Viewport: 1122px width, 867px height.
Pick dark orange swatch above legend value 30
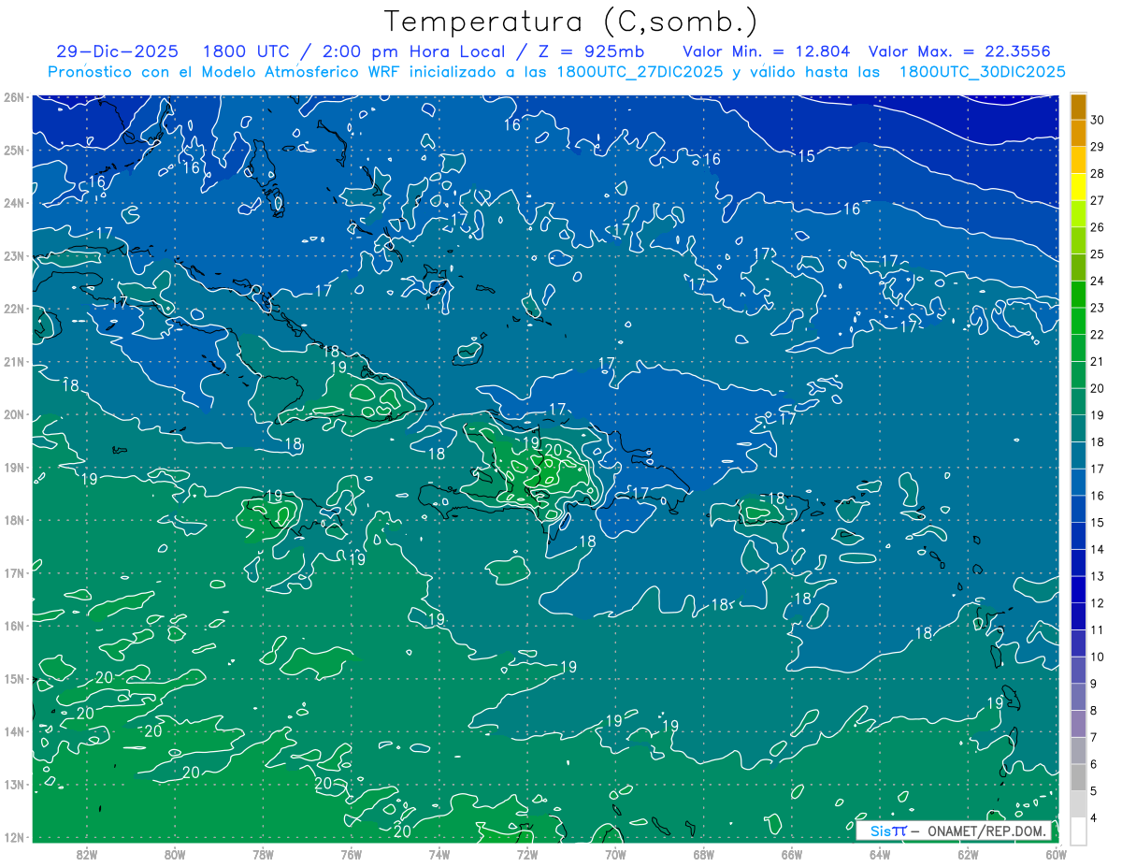coord(1078,105)
